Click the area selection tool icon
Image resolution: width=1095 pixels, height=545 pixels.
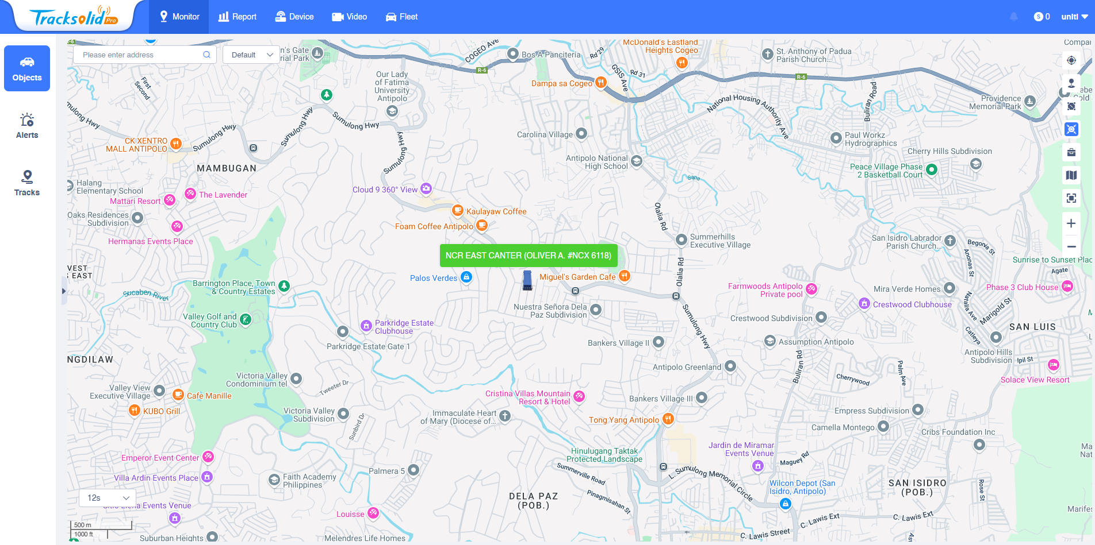[1071, 106]
